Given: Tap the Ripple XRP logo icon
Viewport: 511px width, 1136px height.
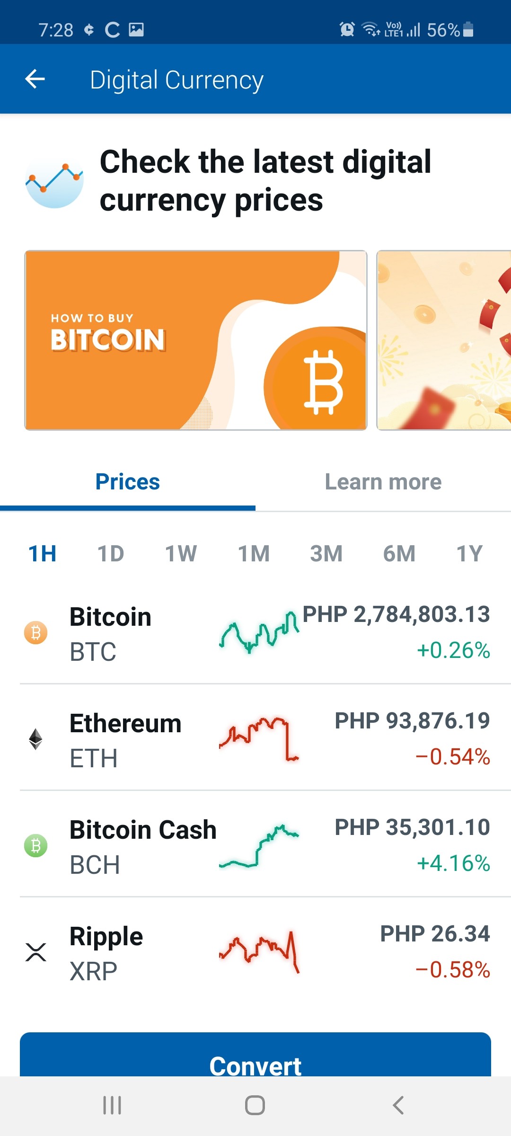Looking at the screenshot, I should point(36,952).
